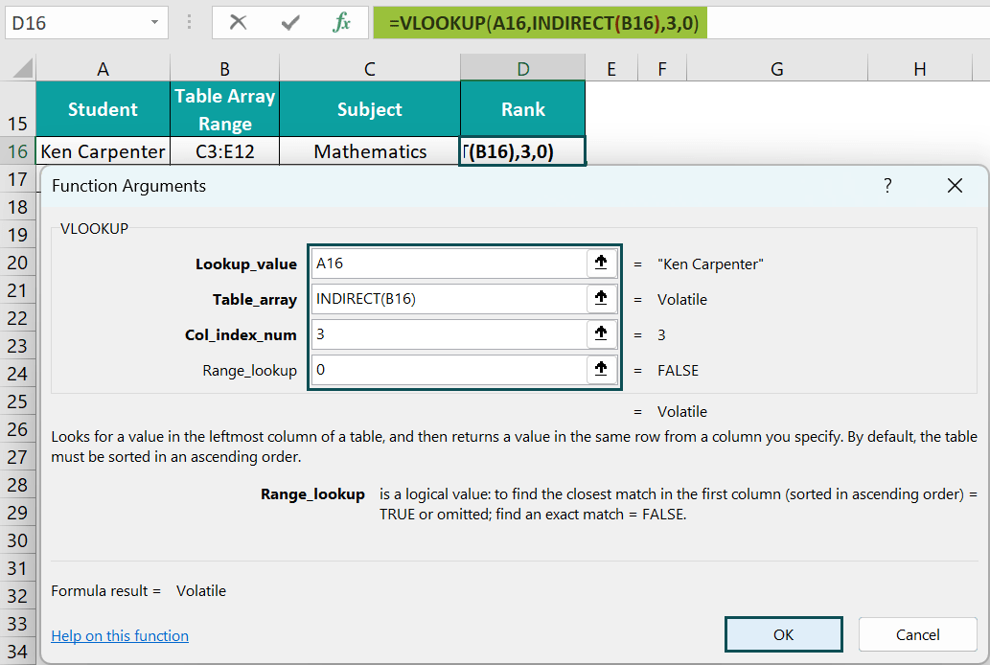This screenshot has width=990, height=665.
Task: Click inside the Lookup_value input field
Action: tap(450, 262)
